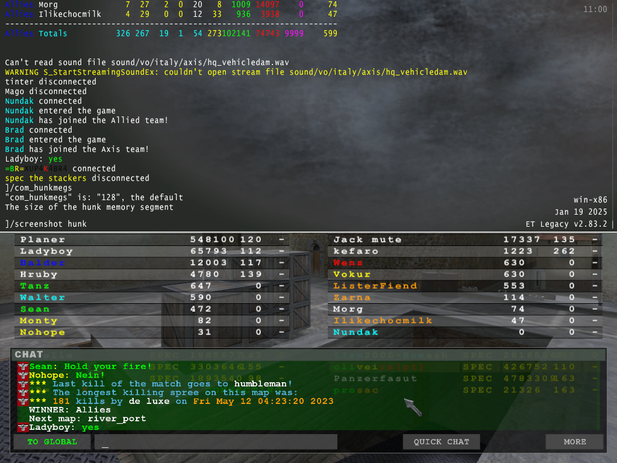Image resolution: width=617 pixels, height=463 pixels.
Task: Select player Zarna in the scoreboard
Action: 465,297
